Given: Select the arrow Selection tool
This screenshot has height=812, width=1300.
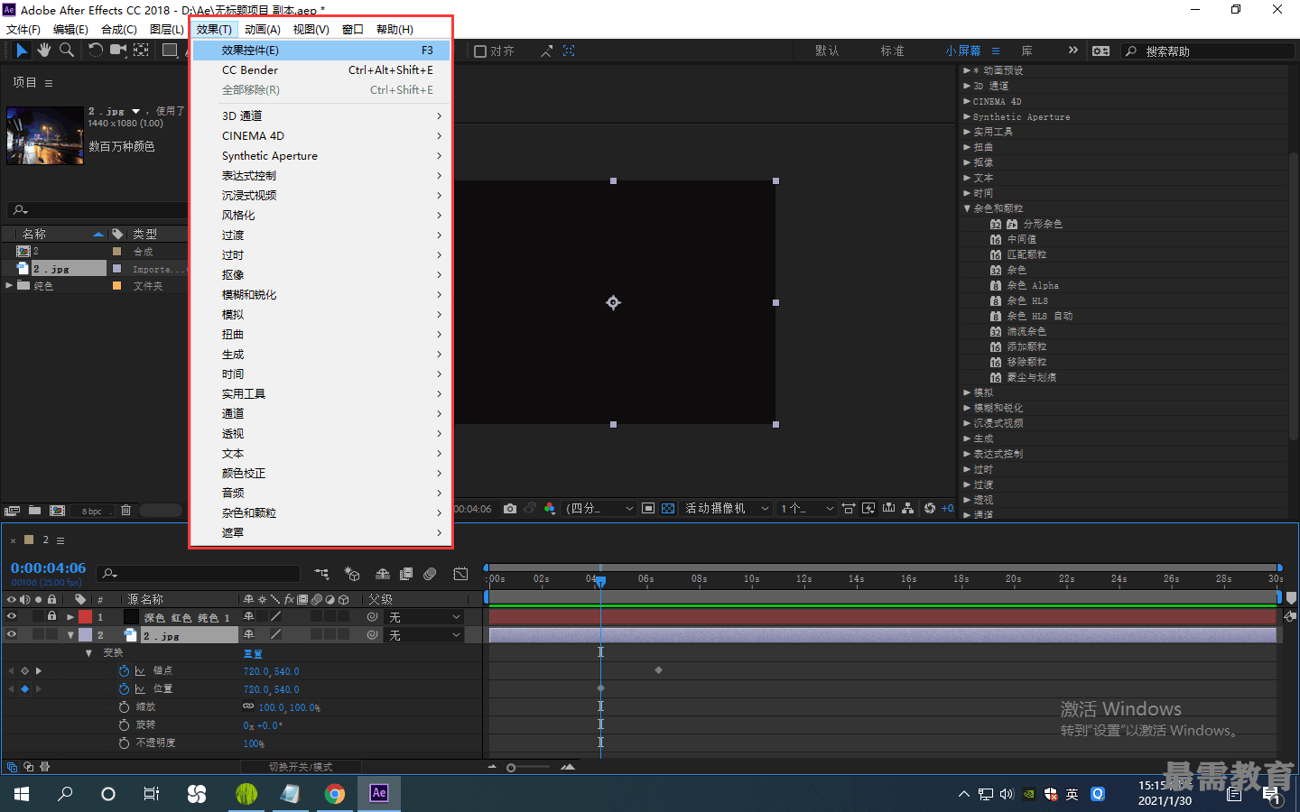Looking at the screenshot, I should [22, 51].
